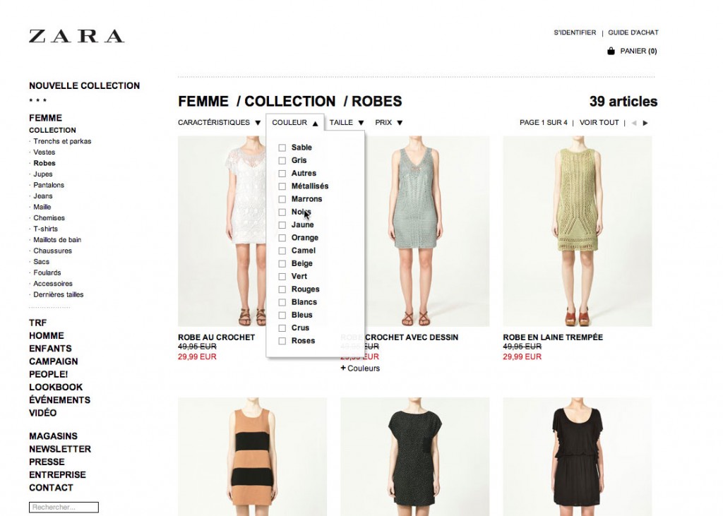The image size is (723, 516).
Task: Open the Prix filter dropdown
Action: pyautogui.click(x=389, y=123)
